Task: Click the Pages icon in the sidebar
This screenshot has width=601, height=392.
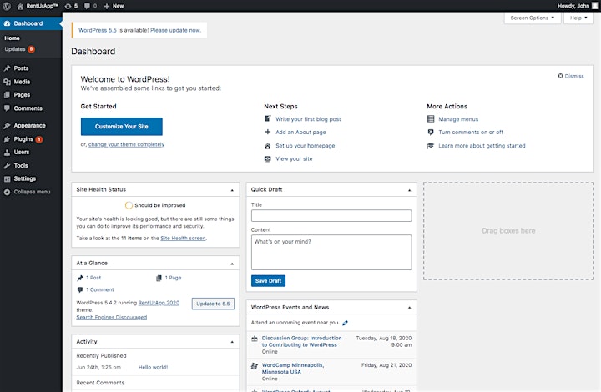Action: 7,95
